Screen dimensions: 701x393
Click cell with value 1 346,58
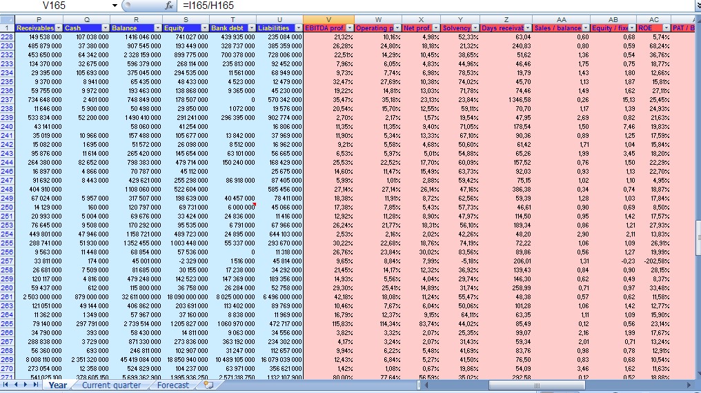(x=506, y=99)
